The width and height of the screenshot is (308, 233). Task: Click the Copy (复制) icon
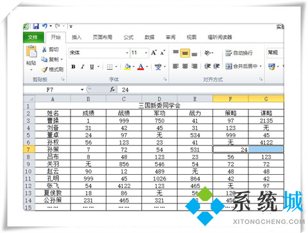(x=44, y=60)
